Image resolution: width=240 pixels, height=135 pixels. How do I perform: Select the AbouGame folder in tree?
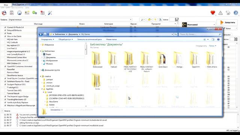[x=53, y=102]
